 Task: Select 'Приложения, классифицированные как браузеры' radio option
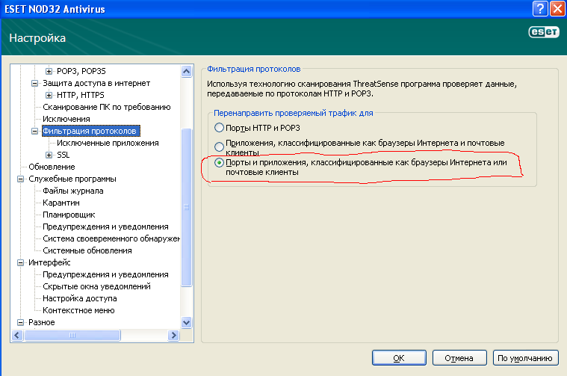[219, 147]
